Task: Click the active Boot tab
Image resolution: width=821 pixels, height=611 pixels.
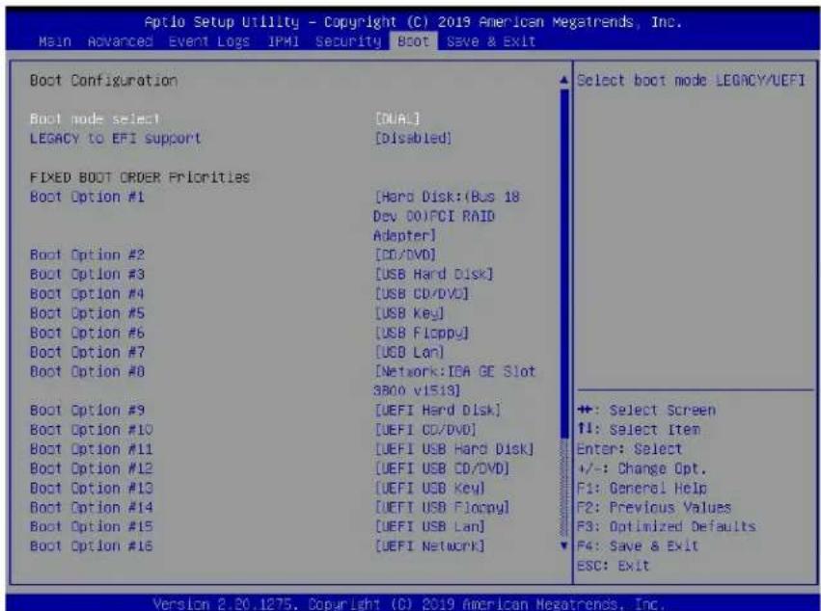Action: tap(413, 41)
